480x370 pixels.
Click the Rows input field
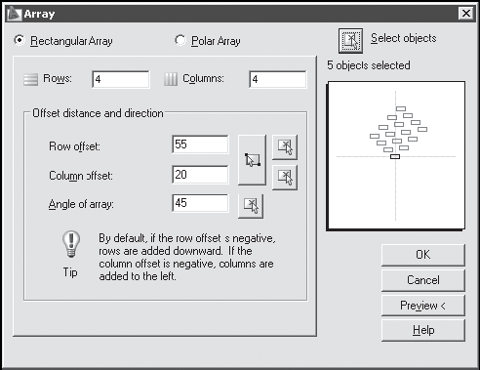tap(121, 79)
